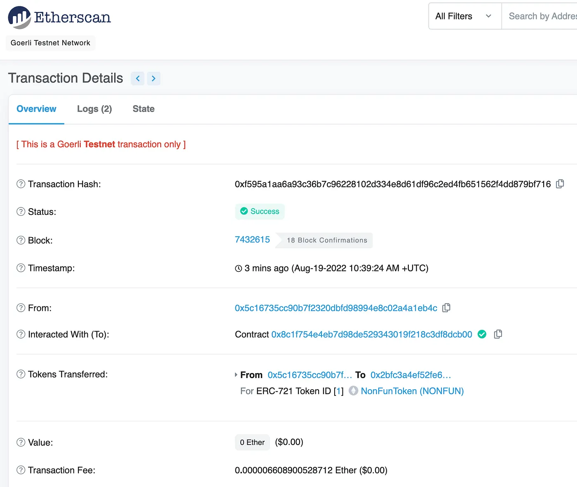Click the transaction hash 0xf595a1aa6a93... text
The image size is (577, 487).
click(393, 184)
